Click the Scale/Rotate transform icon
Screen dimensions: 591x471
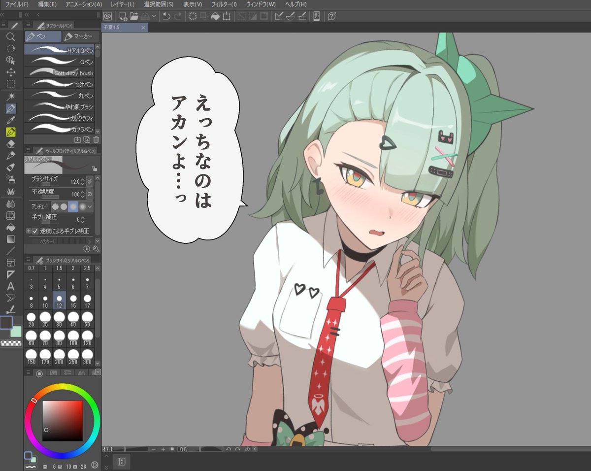[227, 16]
